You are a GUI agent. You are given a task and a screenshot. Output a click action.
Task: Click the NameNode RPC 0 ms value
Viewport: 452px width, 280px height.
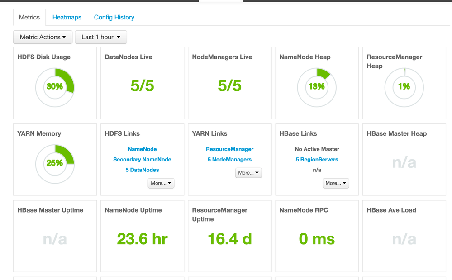coord(317,239)
